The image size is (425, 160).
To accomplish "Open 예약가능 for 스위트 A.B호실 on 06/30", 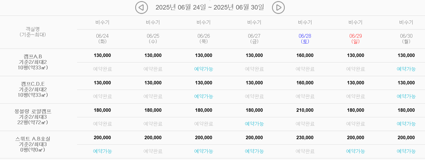I will point(406,151).
